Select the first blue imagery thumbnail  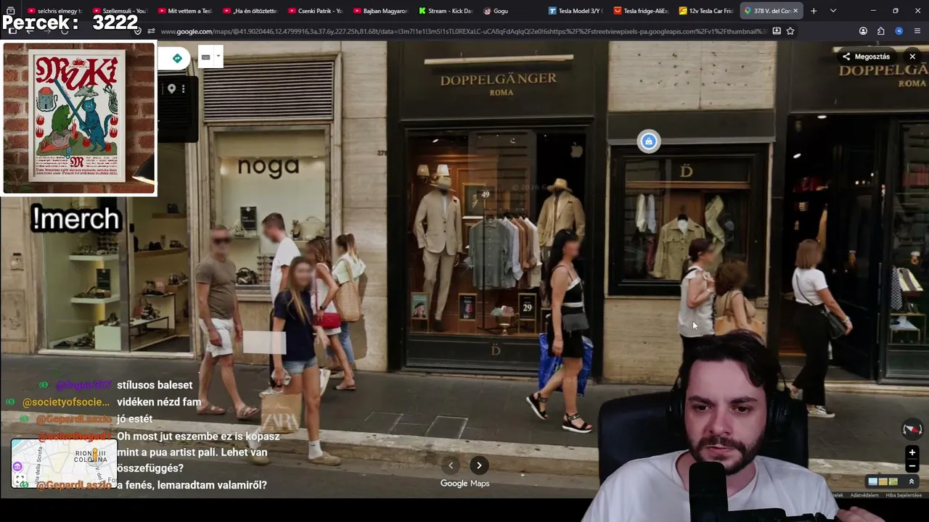[873, 481]
